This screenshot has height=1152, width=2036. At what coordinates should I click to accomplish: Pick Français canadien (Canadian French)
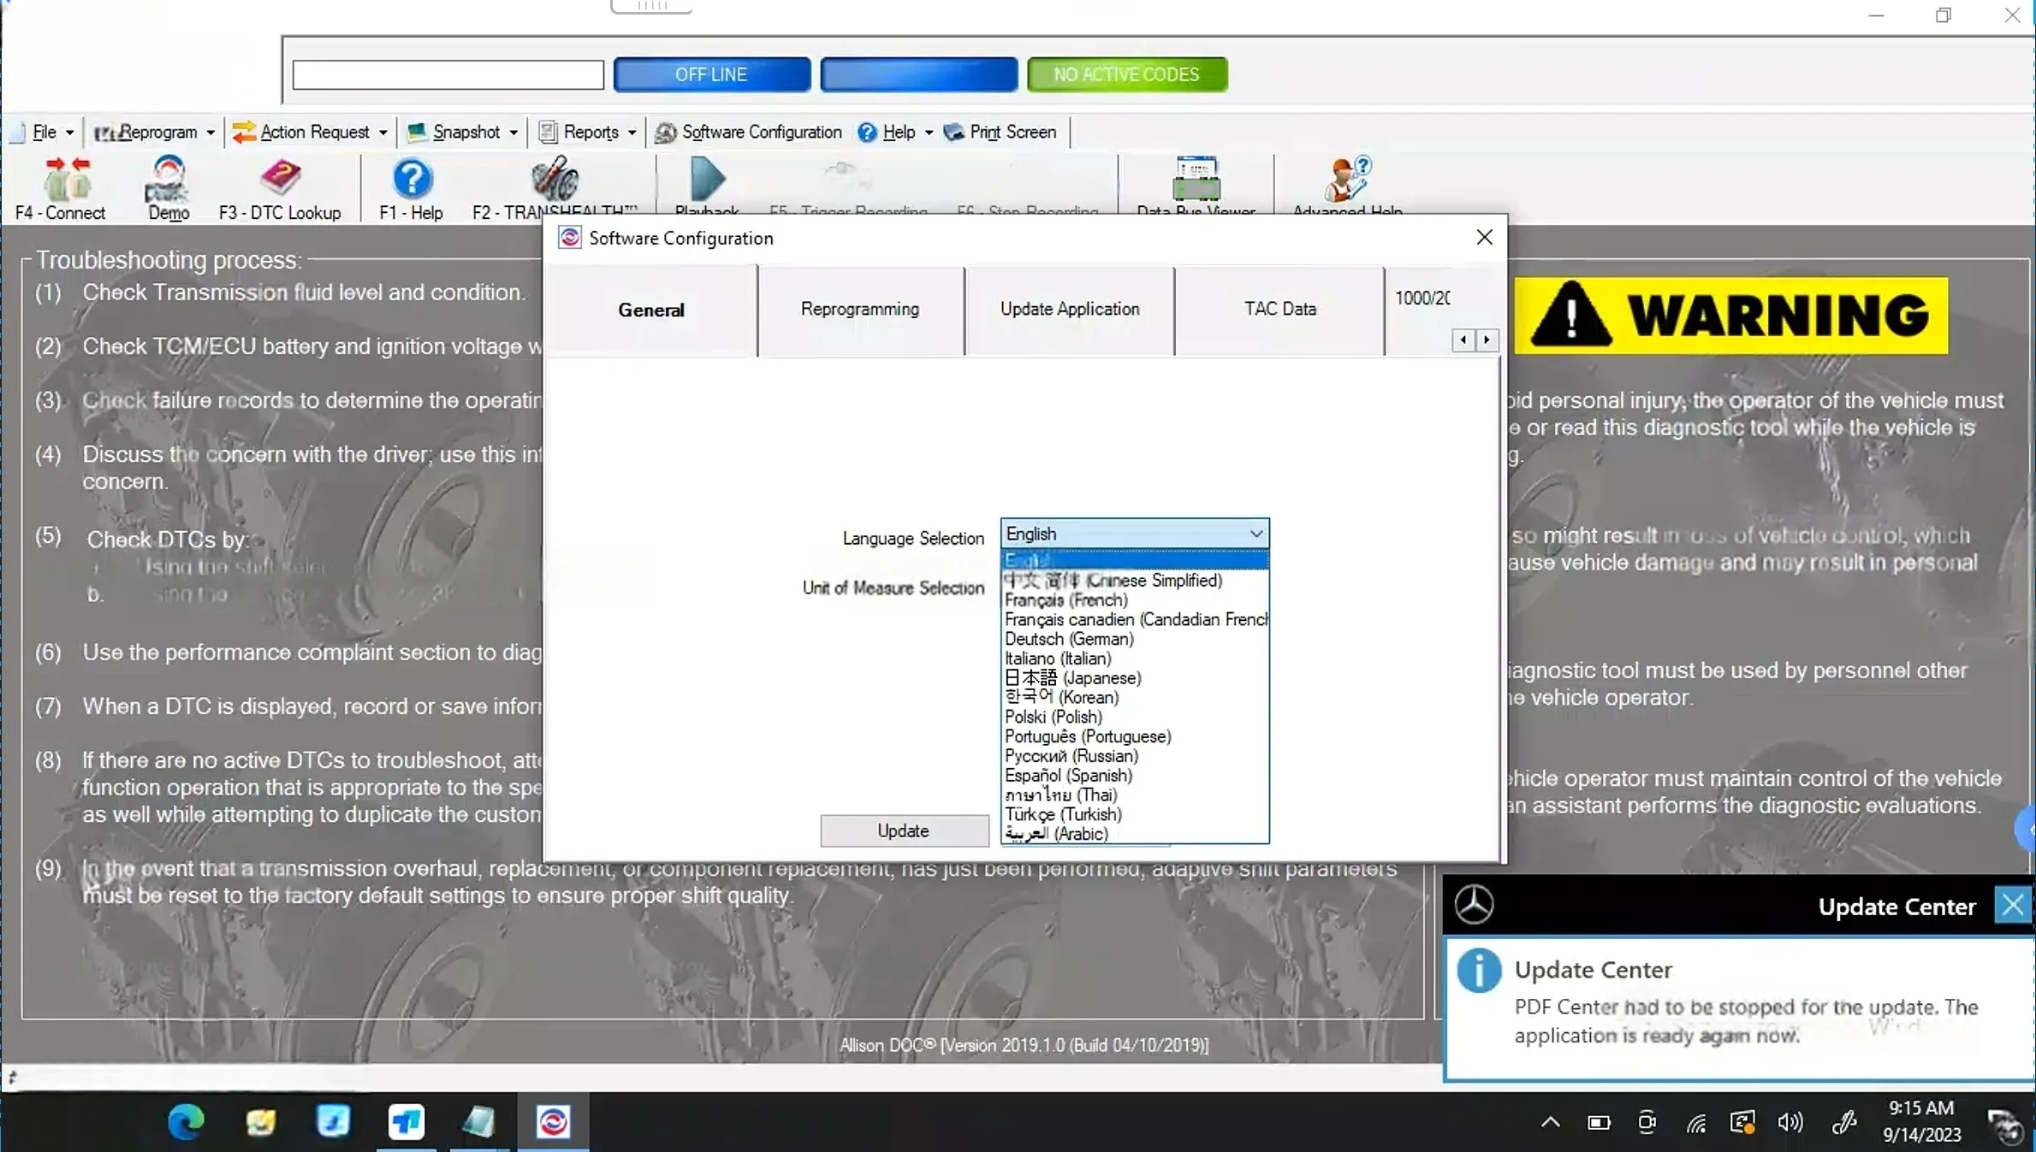1135,620
